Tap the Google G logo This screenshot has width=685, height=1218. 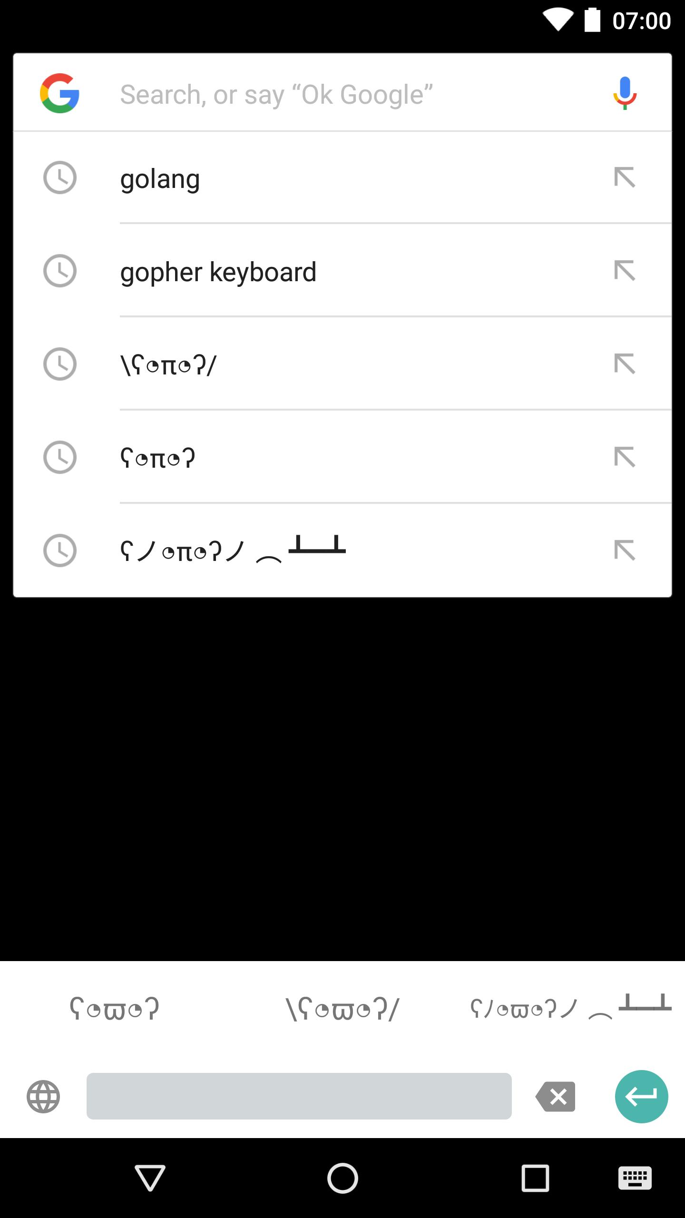coord(59,93)
